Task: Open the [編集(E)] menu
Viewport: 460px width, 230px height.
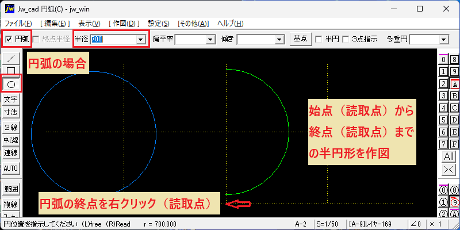Action: click(x=55, y=24)
